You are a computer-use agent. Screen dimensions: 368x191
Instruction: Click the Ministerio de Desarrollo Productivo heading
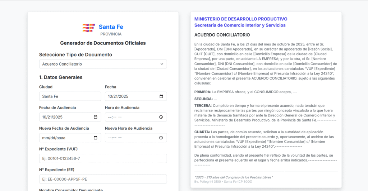(241, 19)
